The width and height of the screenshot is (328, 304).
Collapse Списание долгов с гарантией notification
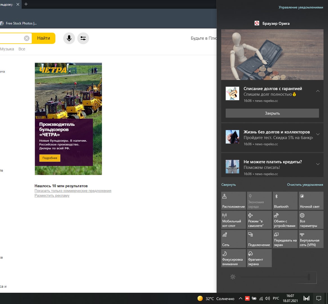click(x=318, y=91)
